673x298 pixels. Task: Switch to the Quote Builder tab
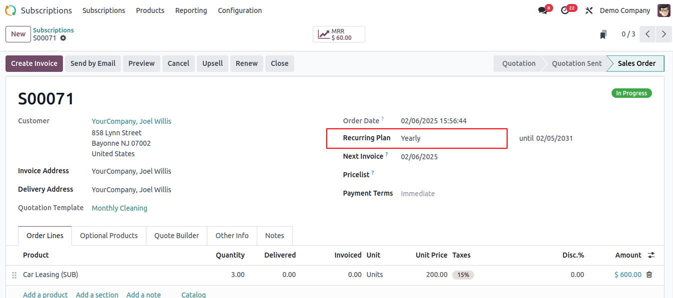(x=176, y=236)
